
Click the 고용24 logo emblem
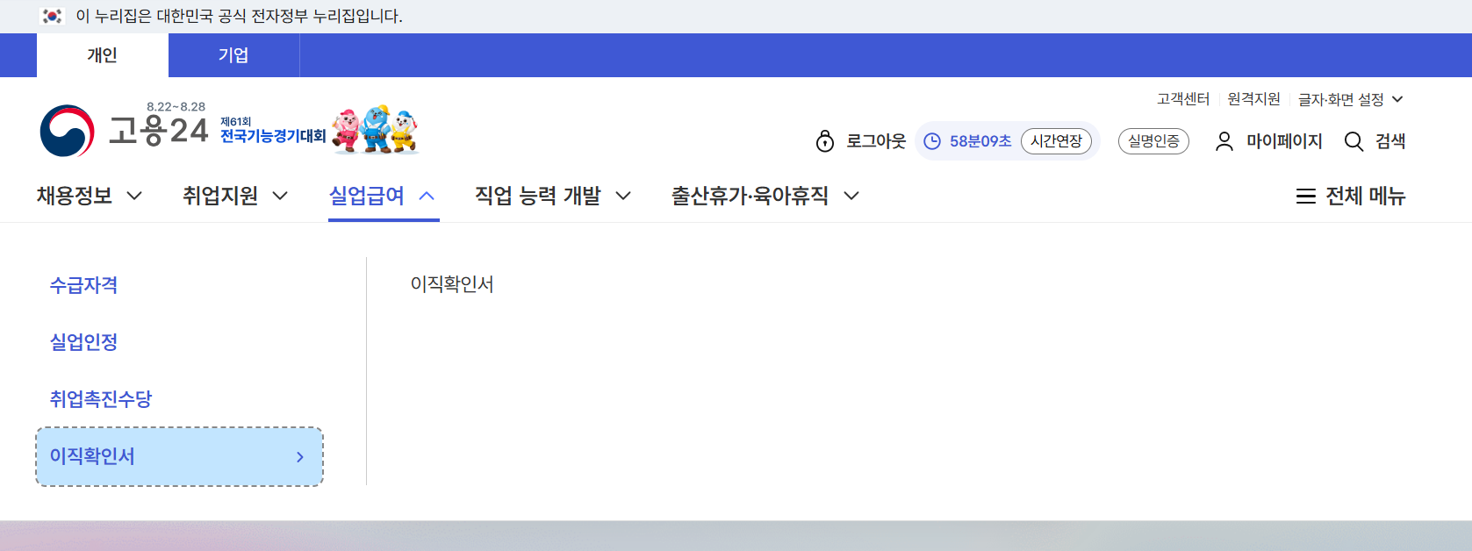tap(67, 132)
